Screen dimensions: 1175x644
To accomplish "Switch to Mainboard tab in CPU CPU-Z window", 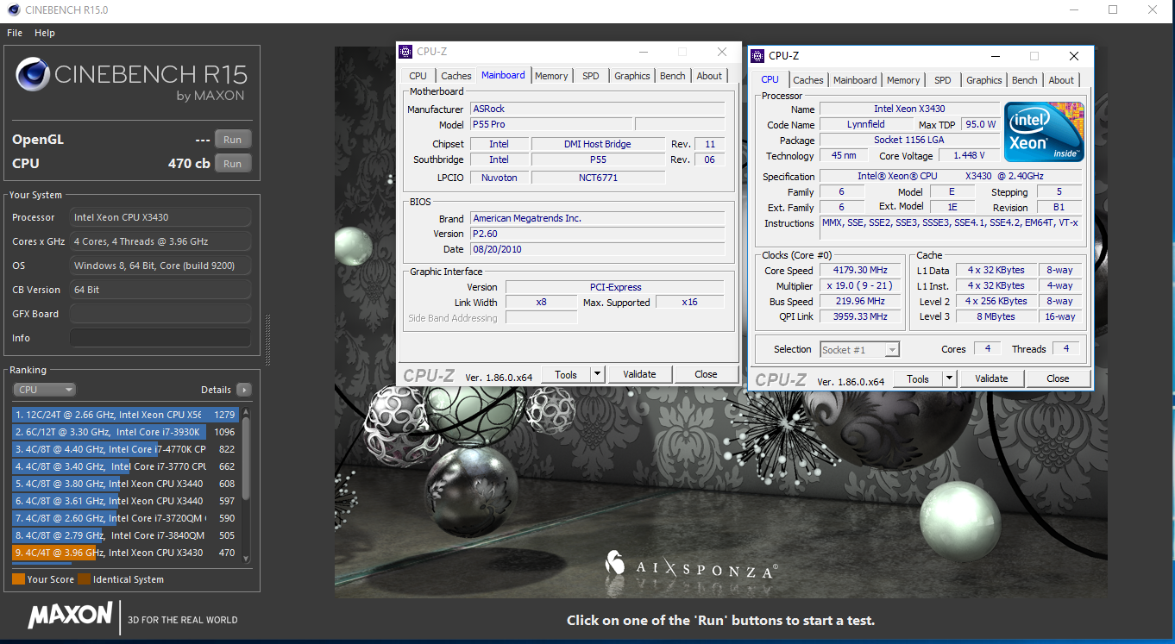I will coord(855,80).
